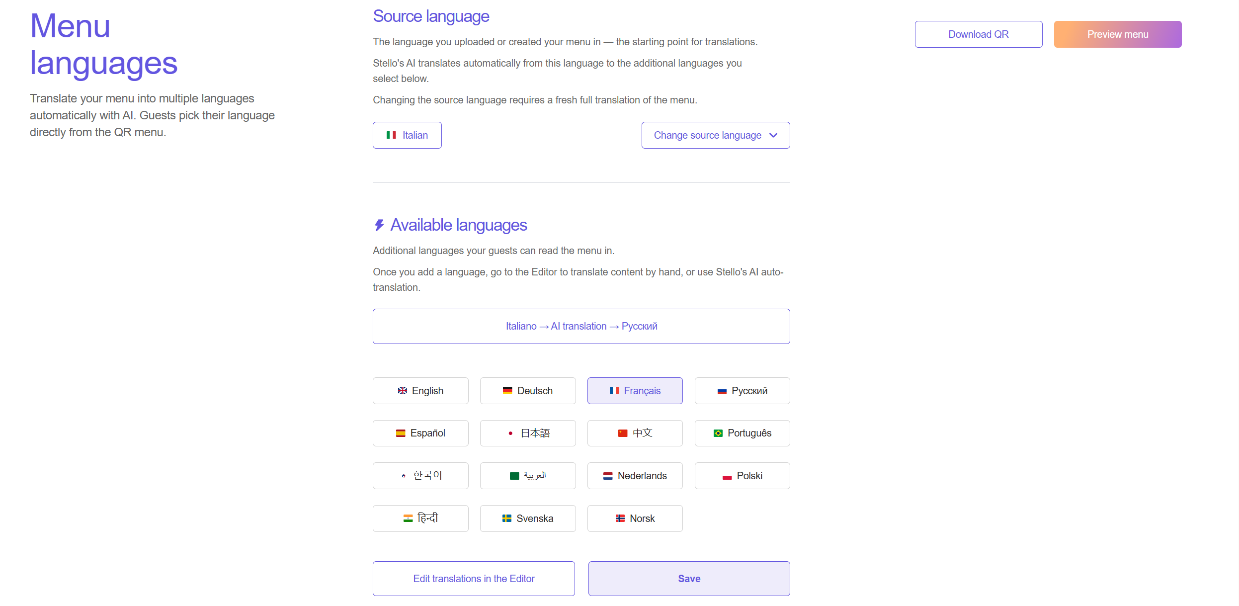Viewport: 1239px width, 606px height.
Task: Toggle the Русский language button
Action: [742, 391]
